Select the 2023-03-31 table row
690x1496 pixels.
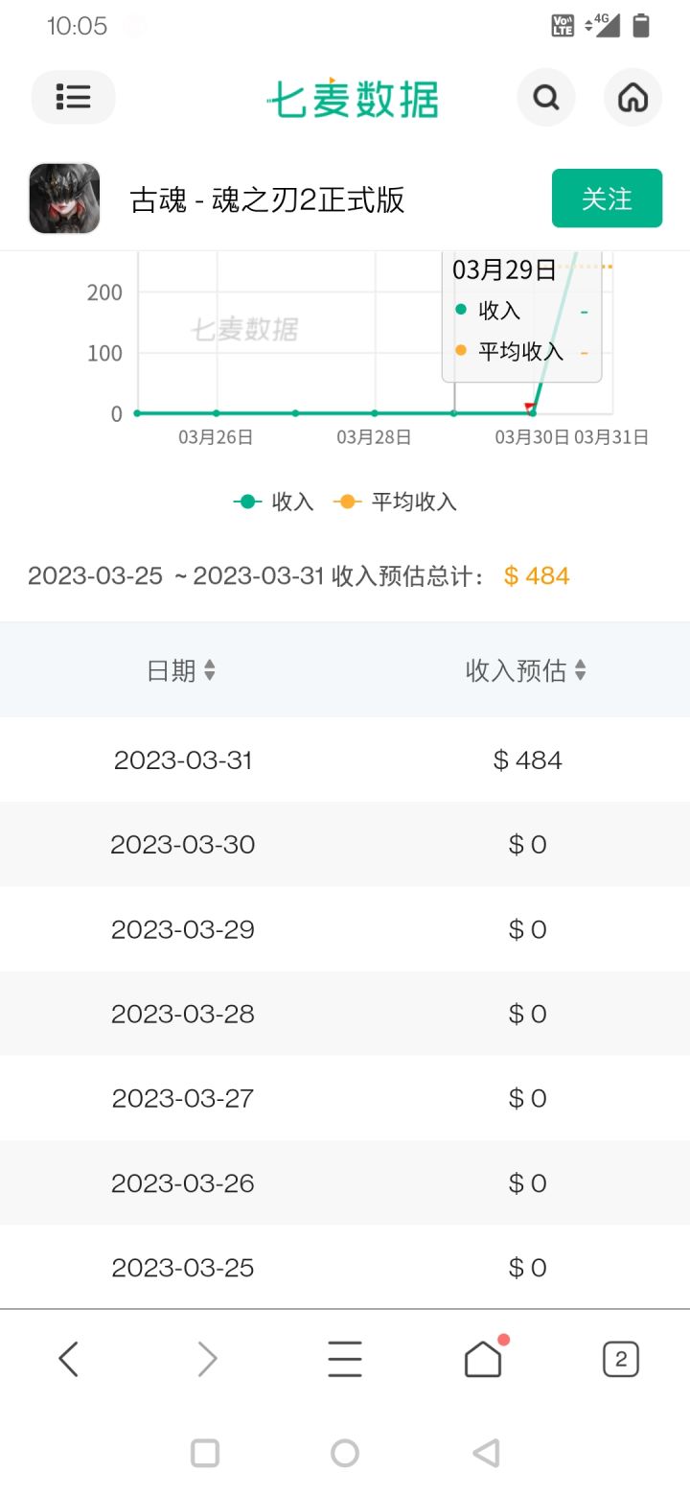345,760
